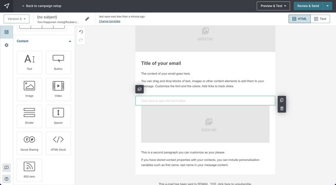Select the 550X160 image placeholder
The height and width of the screenshot is (185, 336).
pos(205,124)
